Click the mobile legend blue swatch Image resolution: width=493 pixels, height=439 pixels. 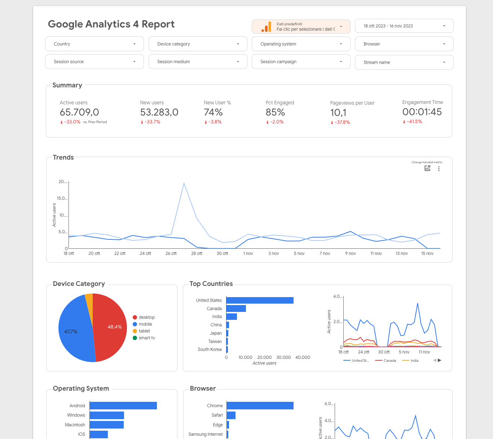135,324
